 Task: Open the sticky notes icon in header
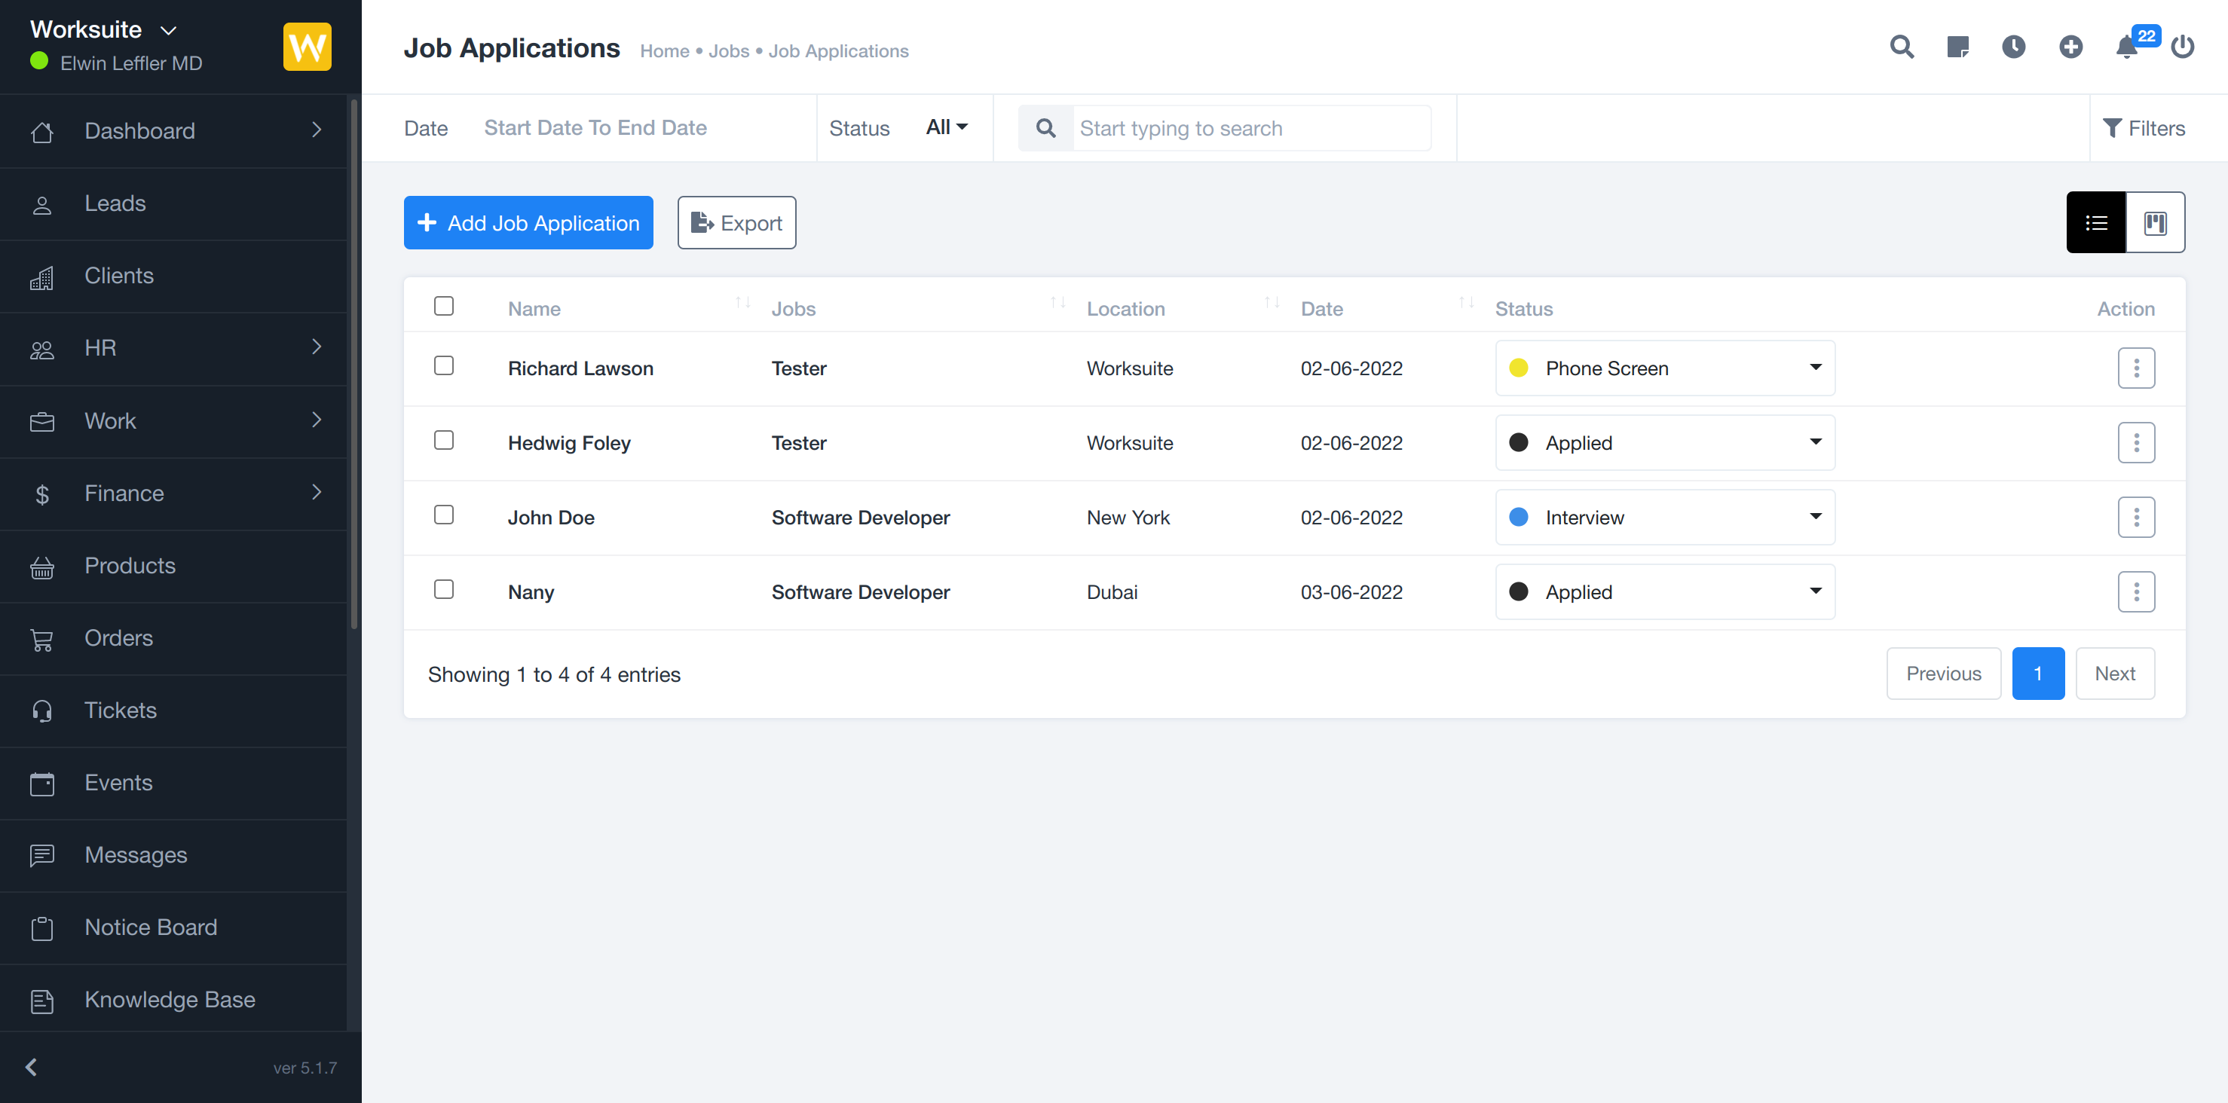(x=1957, y=47)
